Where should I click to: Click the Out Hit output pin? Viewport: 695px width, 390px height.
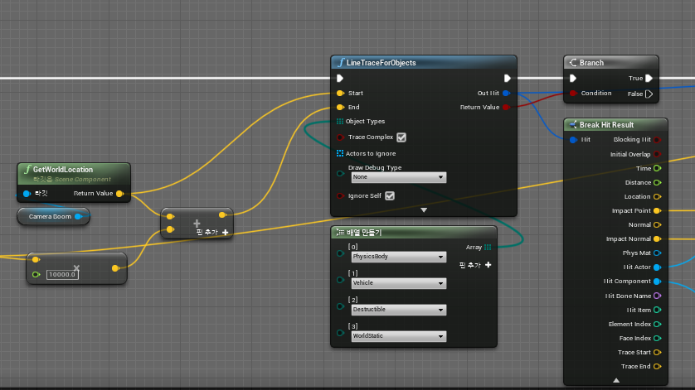click(x=506, y=93)
